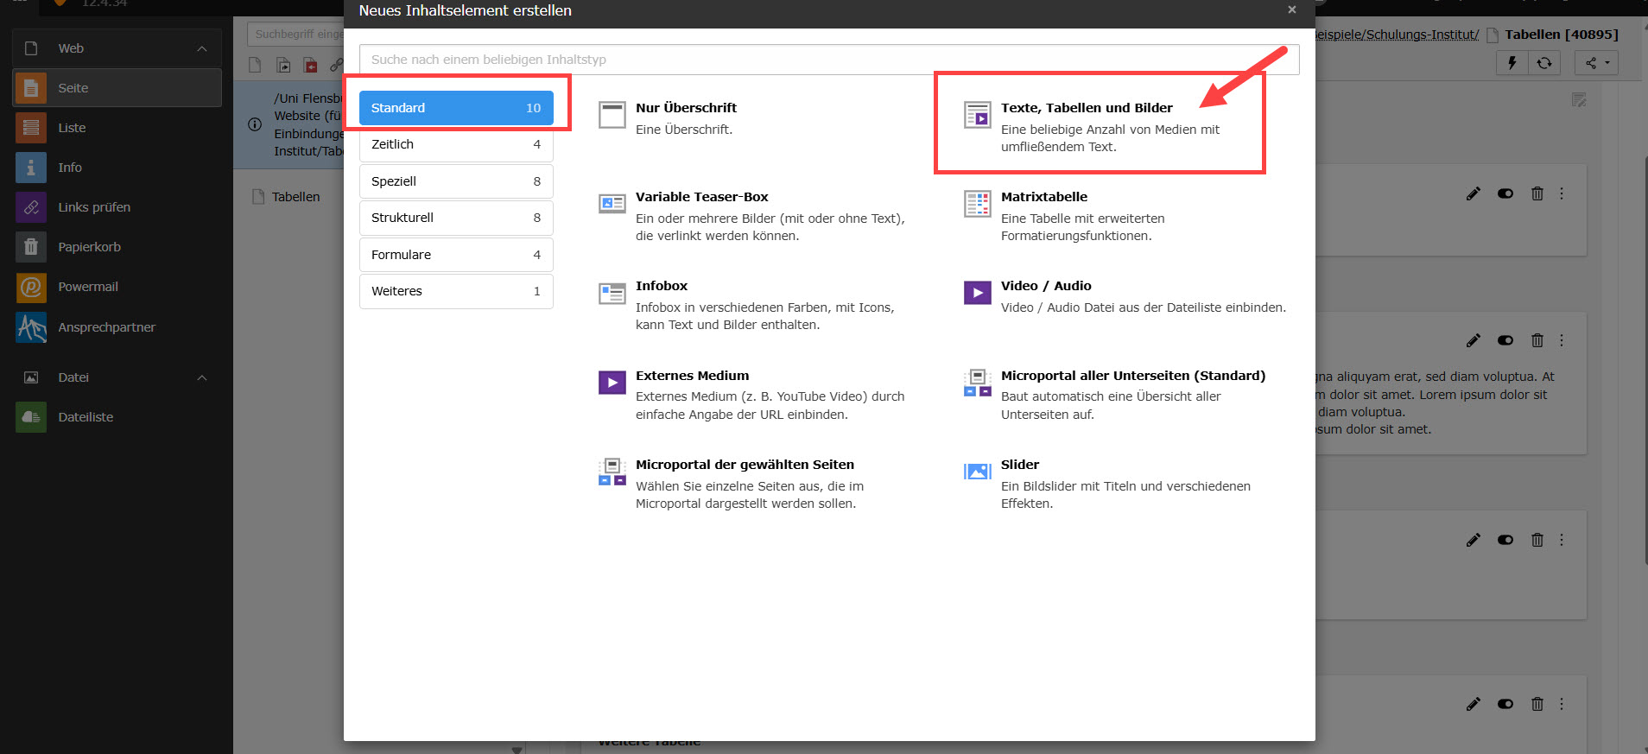Click the Externes Medium play icon
The height and width of the screenshot is (754, 1648).
click(x=612, y=383)
